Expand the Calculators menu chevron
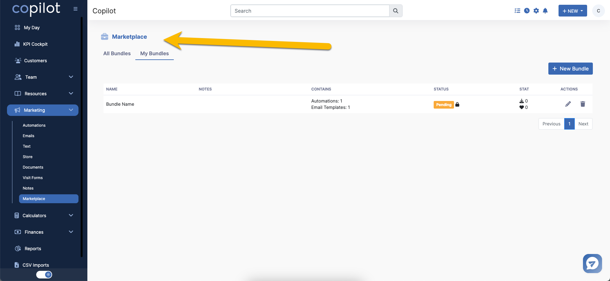The height and width of the screenshot is (281, 610). click(x=71, y=215)
